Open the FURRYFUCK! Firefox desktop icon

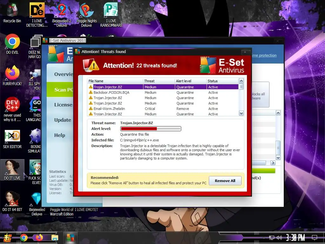[12, 76]
